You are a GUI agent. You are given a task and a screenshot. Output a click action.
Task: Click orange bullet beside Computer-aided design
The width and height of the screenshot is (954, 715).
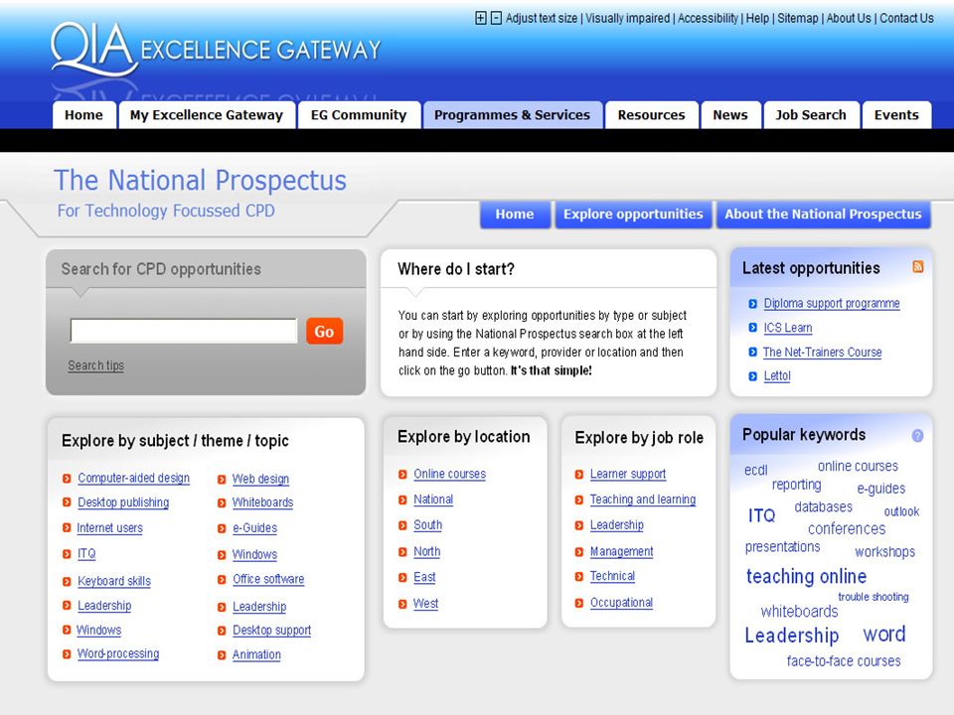[x=67, y=479]
